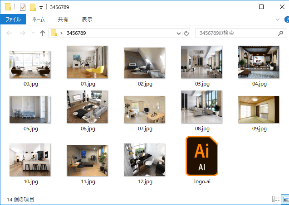The width and height of the screenshot is (289, 205).
Task: Open the ファイル menu tab
Action: tap(13, 19)
